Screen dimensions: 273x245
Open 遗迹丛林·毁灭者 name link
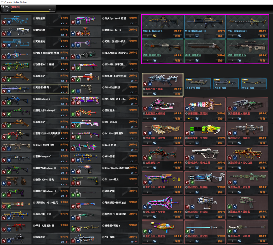coord(240,187)
